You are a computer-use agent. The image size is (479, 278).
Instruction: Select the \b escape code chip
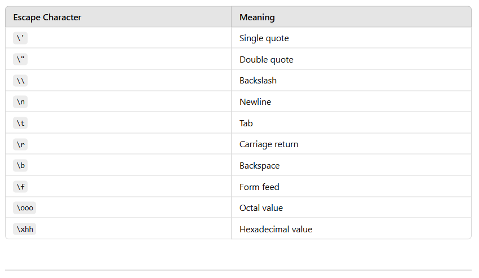coord(20,165)
